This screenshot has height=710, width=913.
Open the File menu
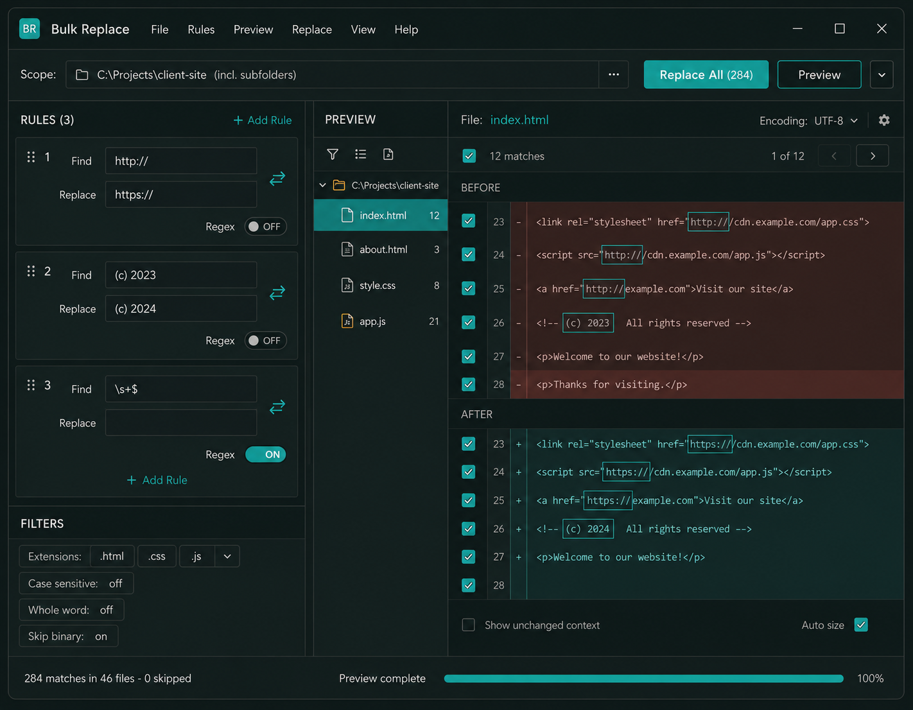(160, 30)
